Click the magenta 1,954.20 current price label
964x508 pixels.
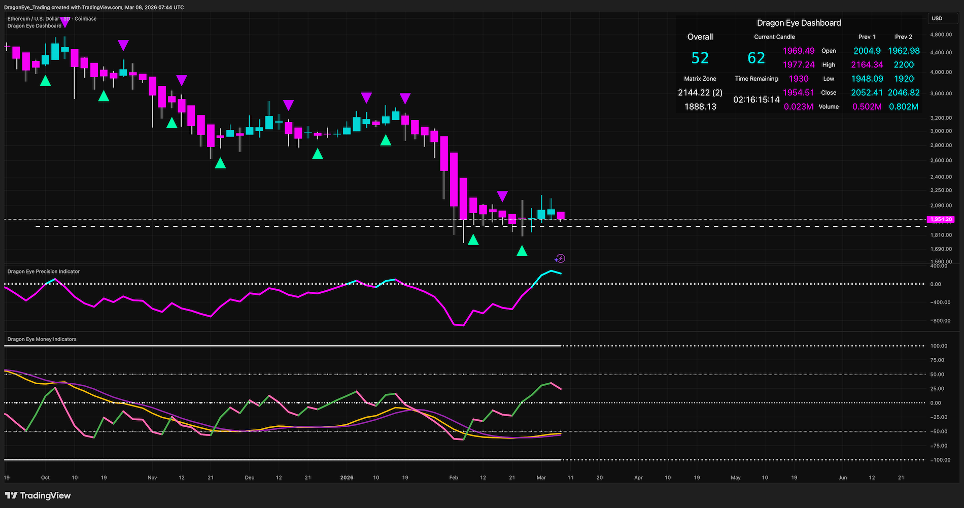click(941, 219)
